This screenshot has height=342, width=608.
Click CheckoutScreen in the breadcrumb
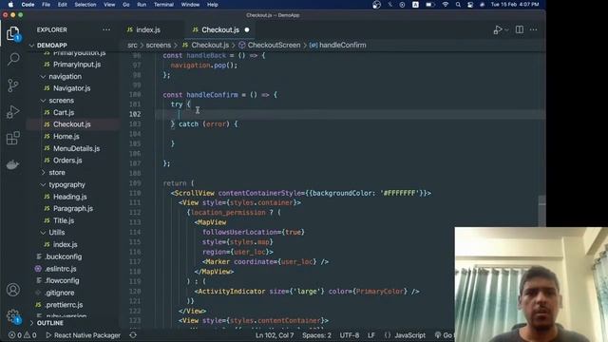tap(274, 45)
